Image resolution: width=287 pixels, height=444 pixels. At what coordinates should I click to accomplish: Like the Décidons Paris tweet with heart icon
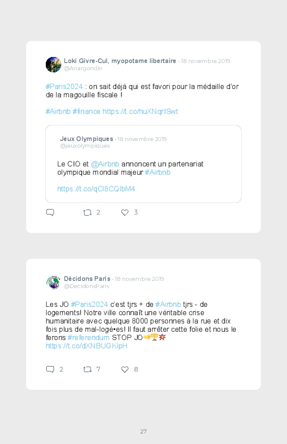pos(125,369)
